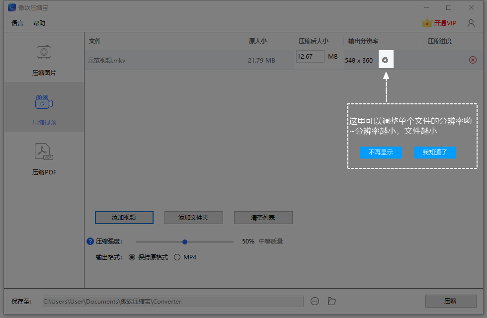Viewport: 487px width, 318px height.
Task: Click the blue help icon beside 压缩强度
Action: pos(90,241)
